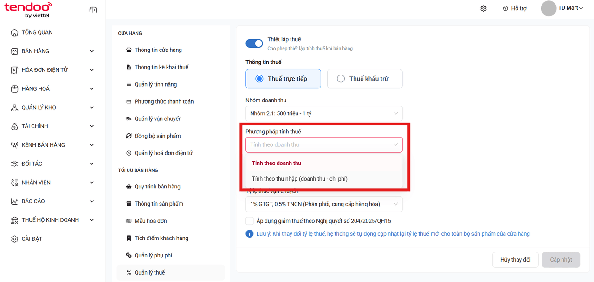The height and width of the screenshot is (282, 594).
Task: Click the Quản lý phụ phí coins icon
Action: click(x=129, y=256)
